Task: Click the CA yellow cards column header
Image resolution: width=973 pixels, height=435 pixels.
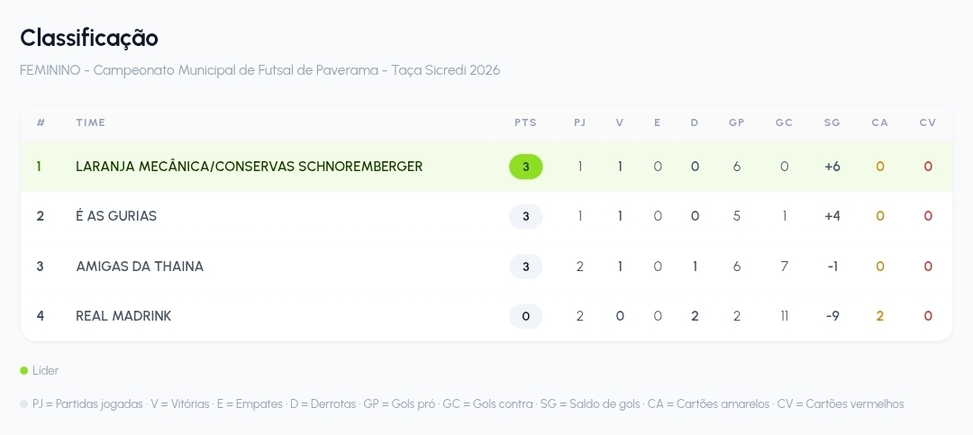Action: coord(880,122)
